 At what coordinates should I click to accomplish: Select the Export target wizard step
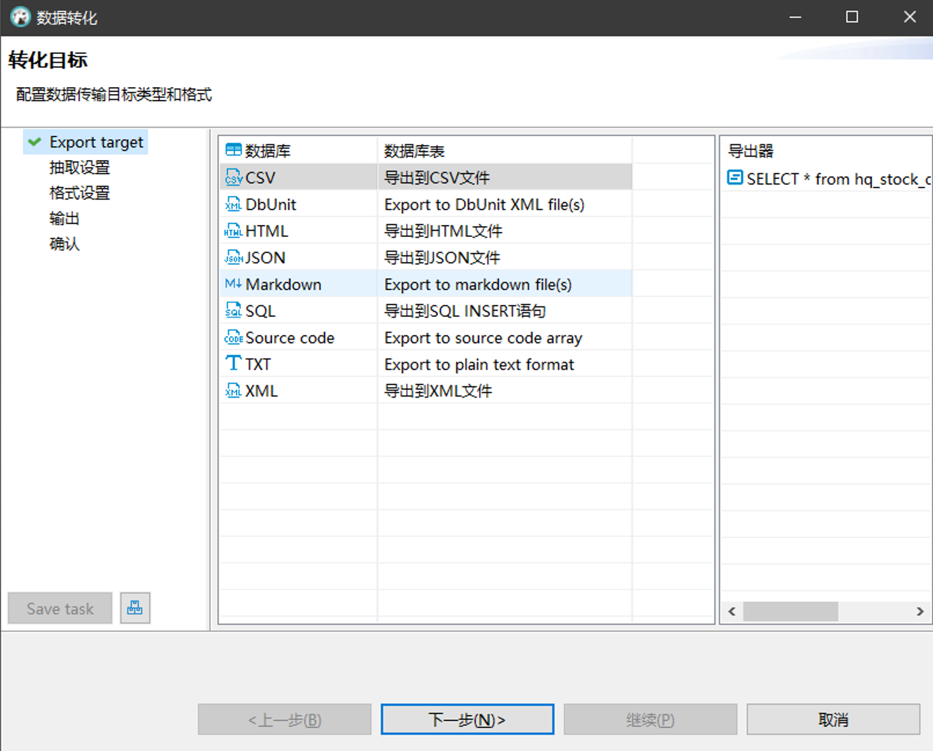click(96, 142)
